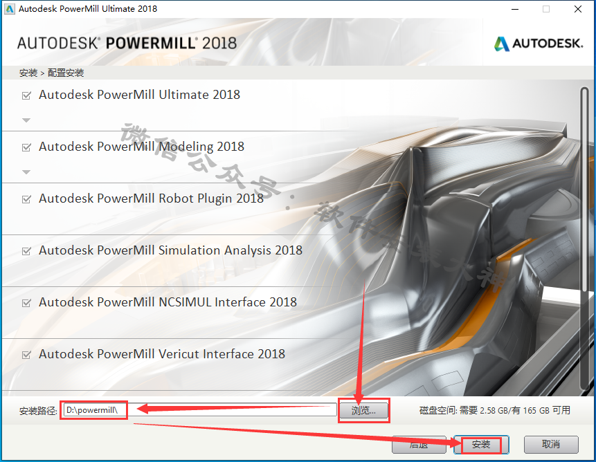Uncheck Autodesk PowerMill Ultimate 2018
Image resolution: width=596 pixels, height=462 pixels.
pos(26,95)
